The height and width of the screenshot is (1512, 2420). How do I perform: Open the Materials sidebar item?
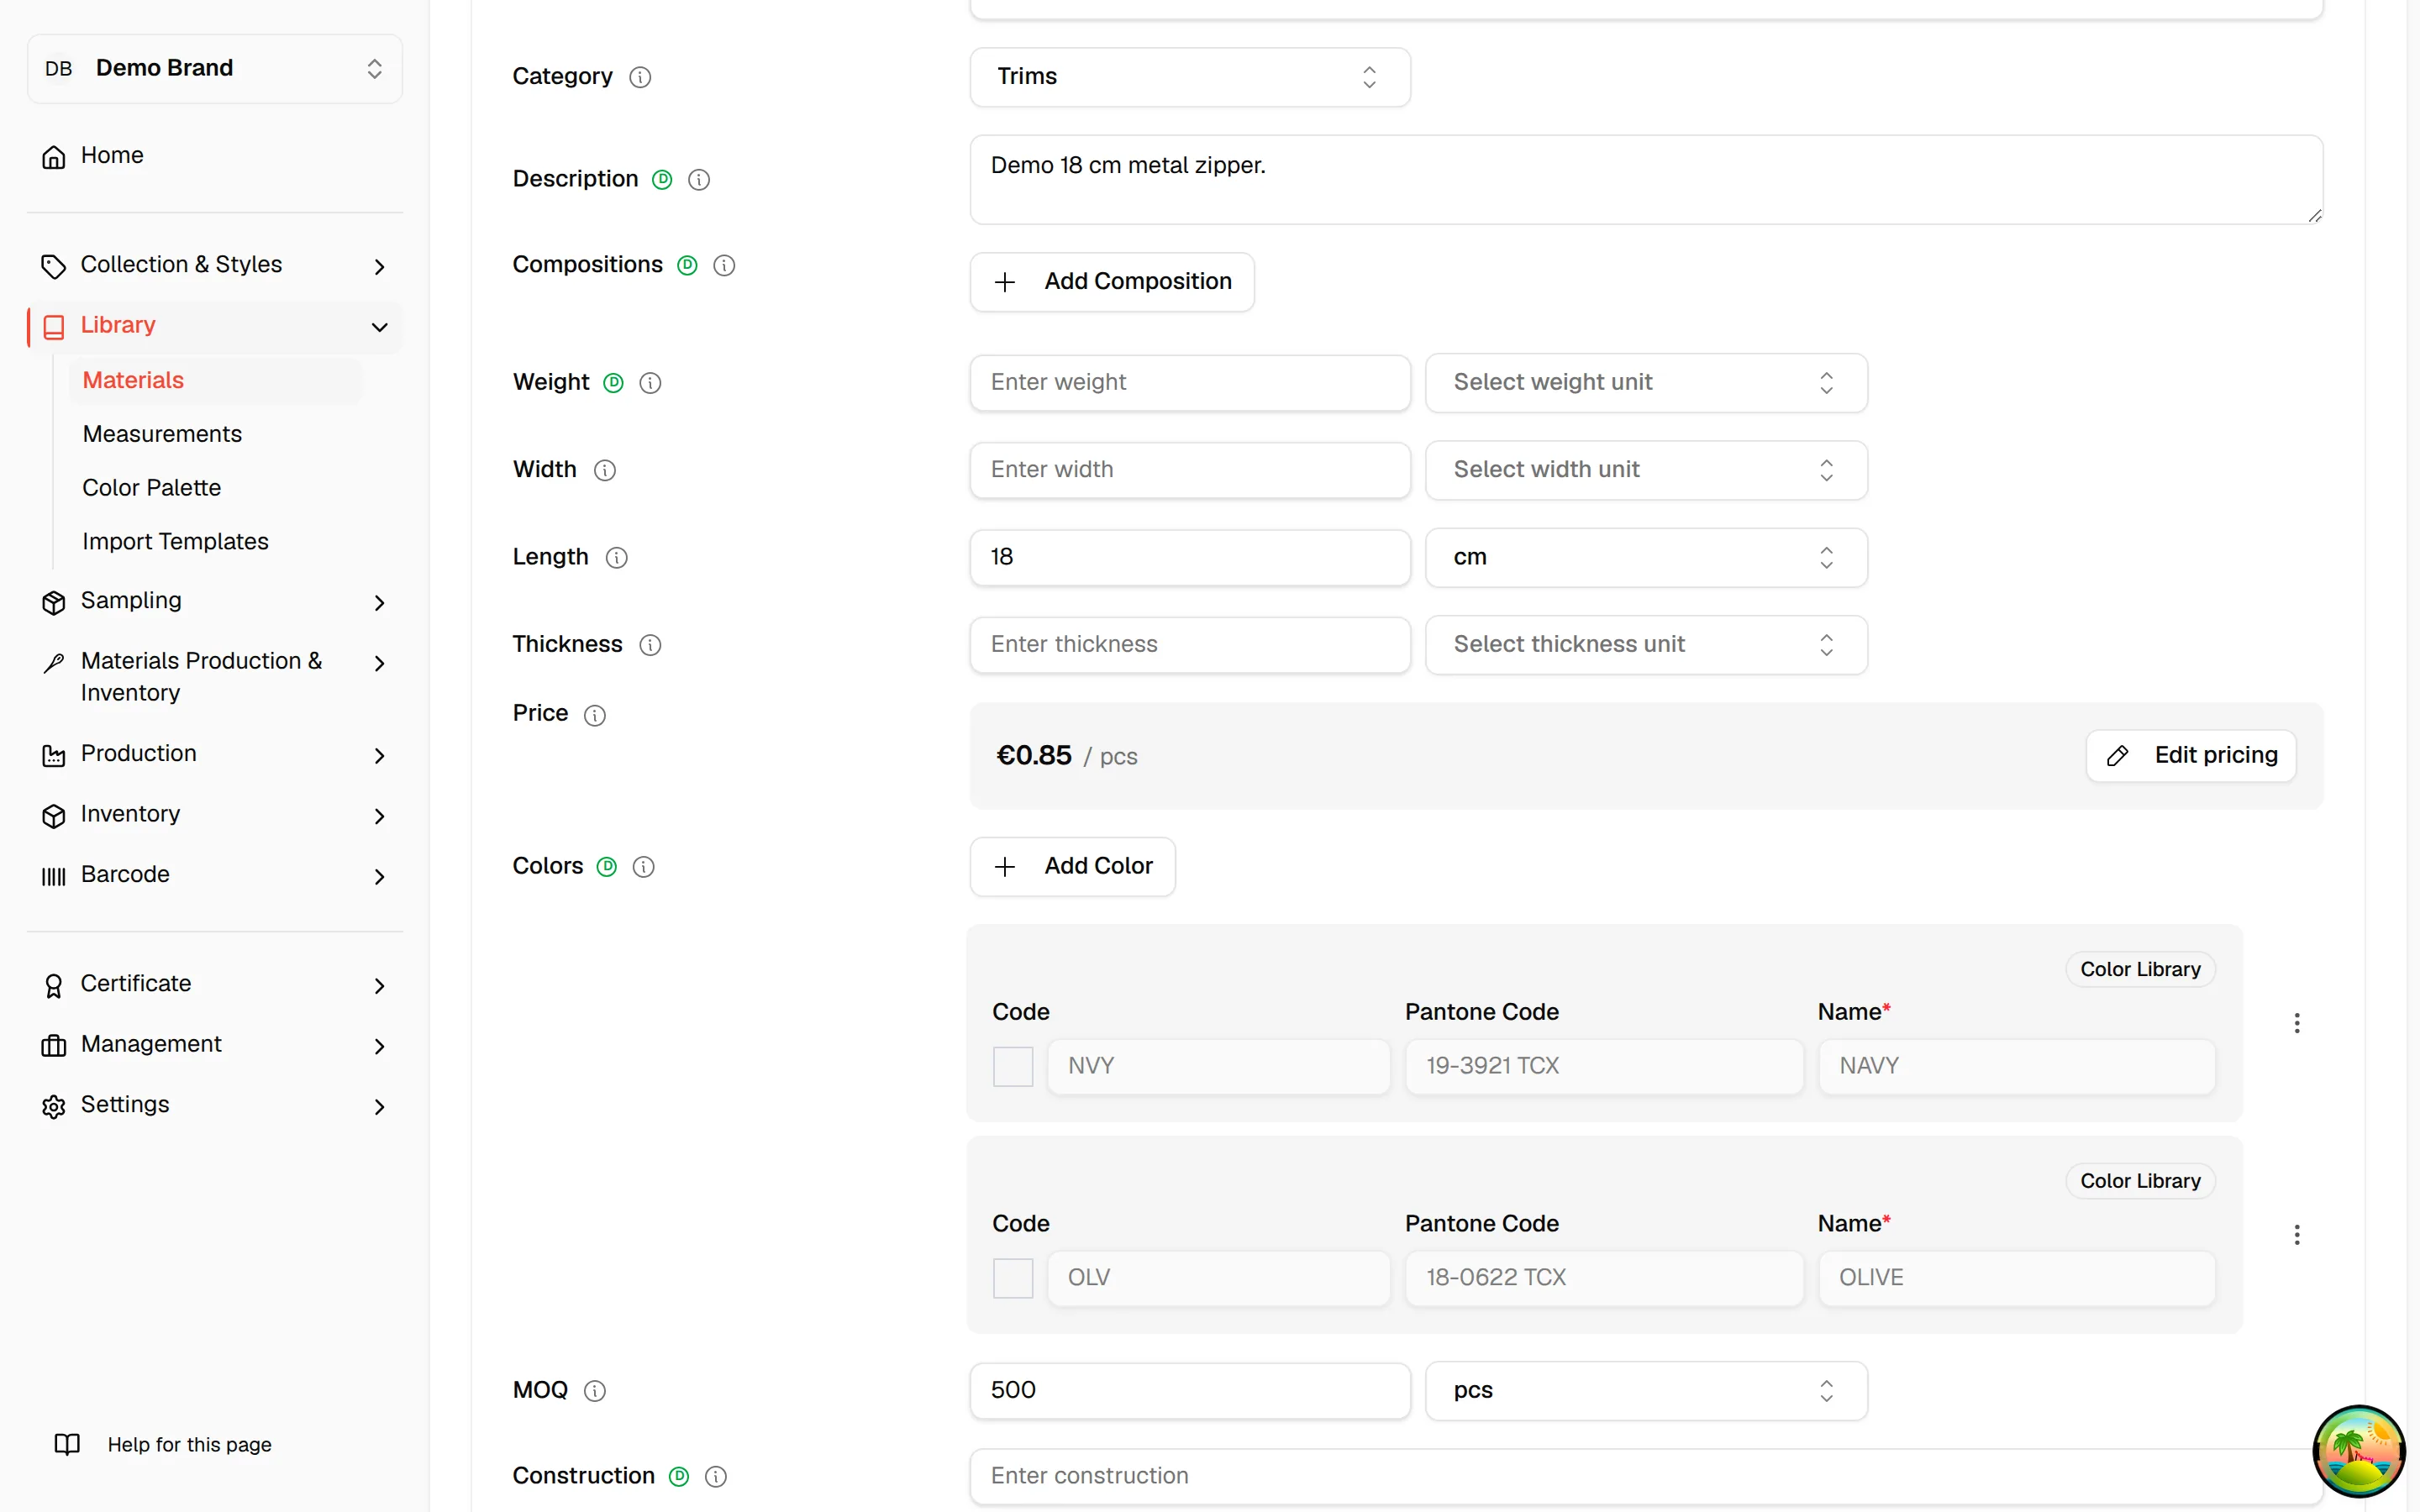215,381
